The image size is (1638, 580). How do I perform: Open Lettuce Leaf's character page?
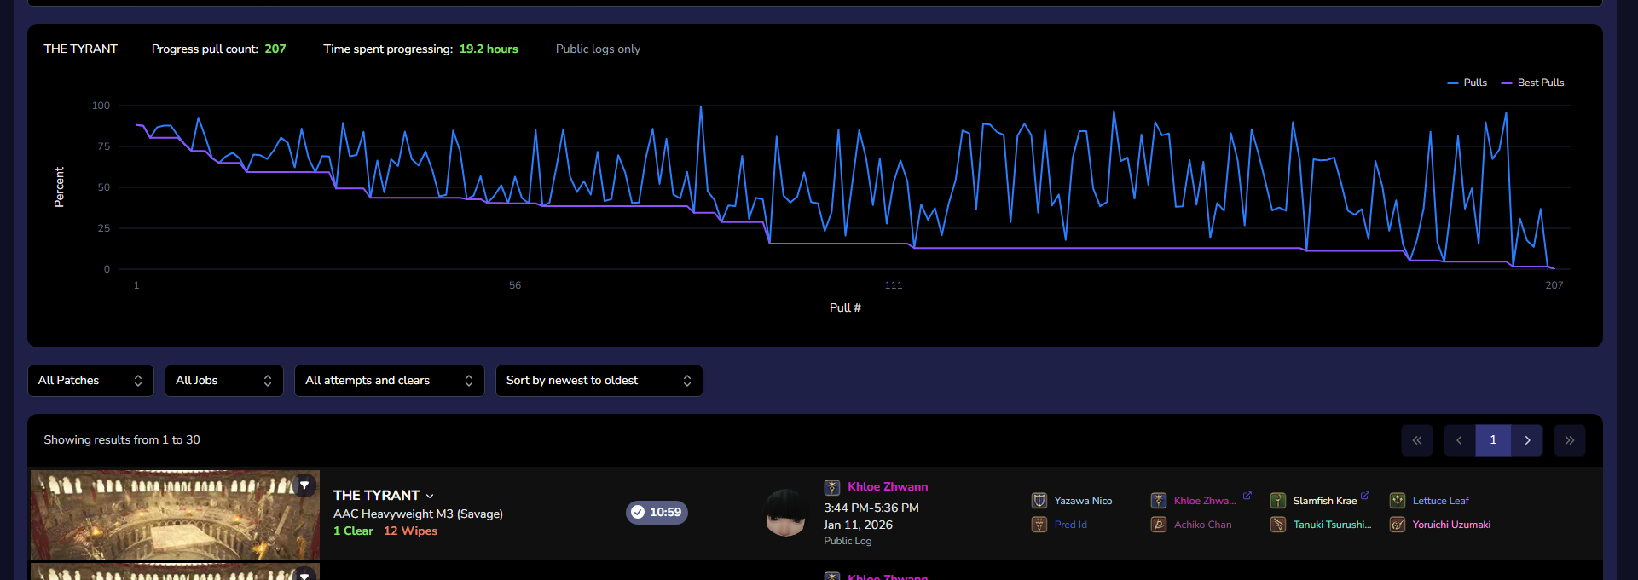click(1440, 501)
